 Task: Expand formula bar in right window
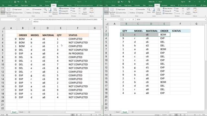click(x=206, y=19)
